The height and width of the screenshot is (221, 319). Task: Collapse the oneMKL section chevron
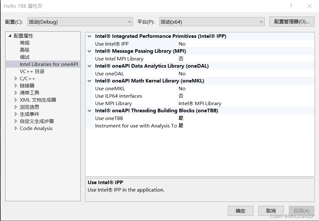[x=89, y=81]
